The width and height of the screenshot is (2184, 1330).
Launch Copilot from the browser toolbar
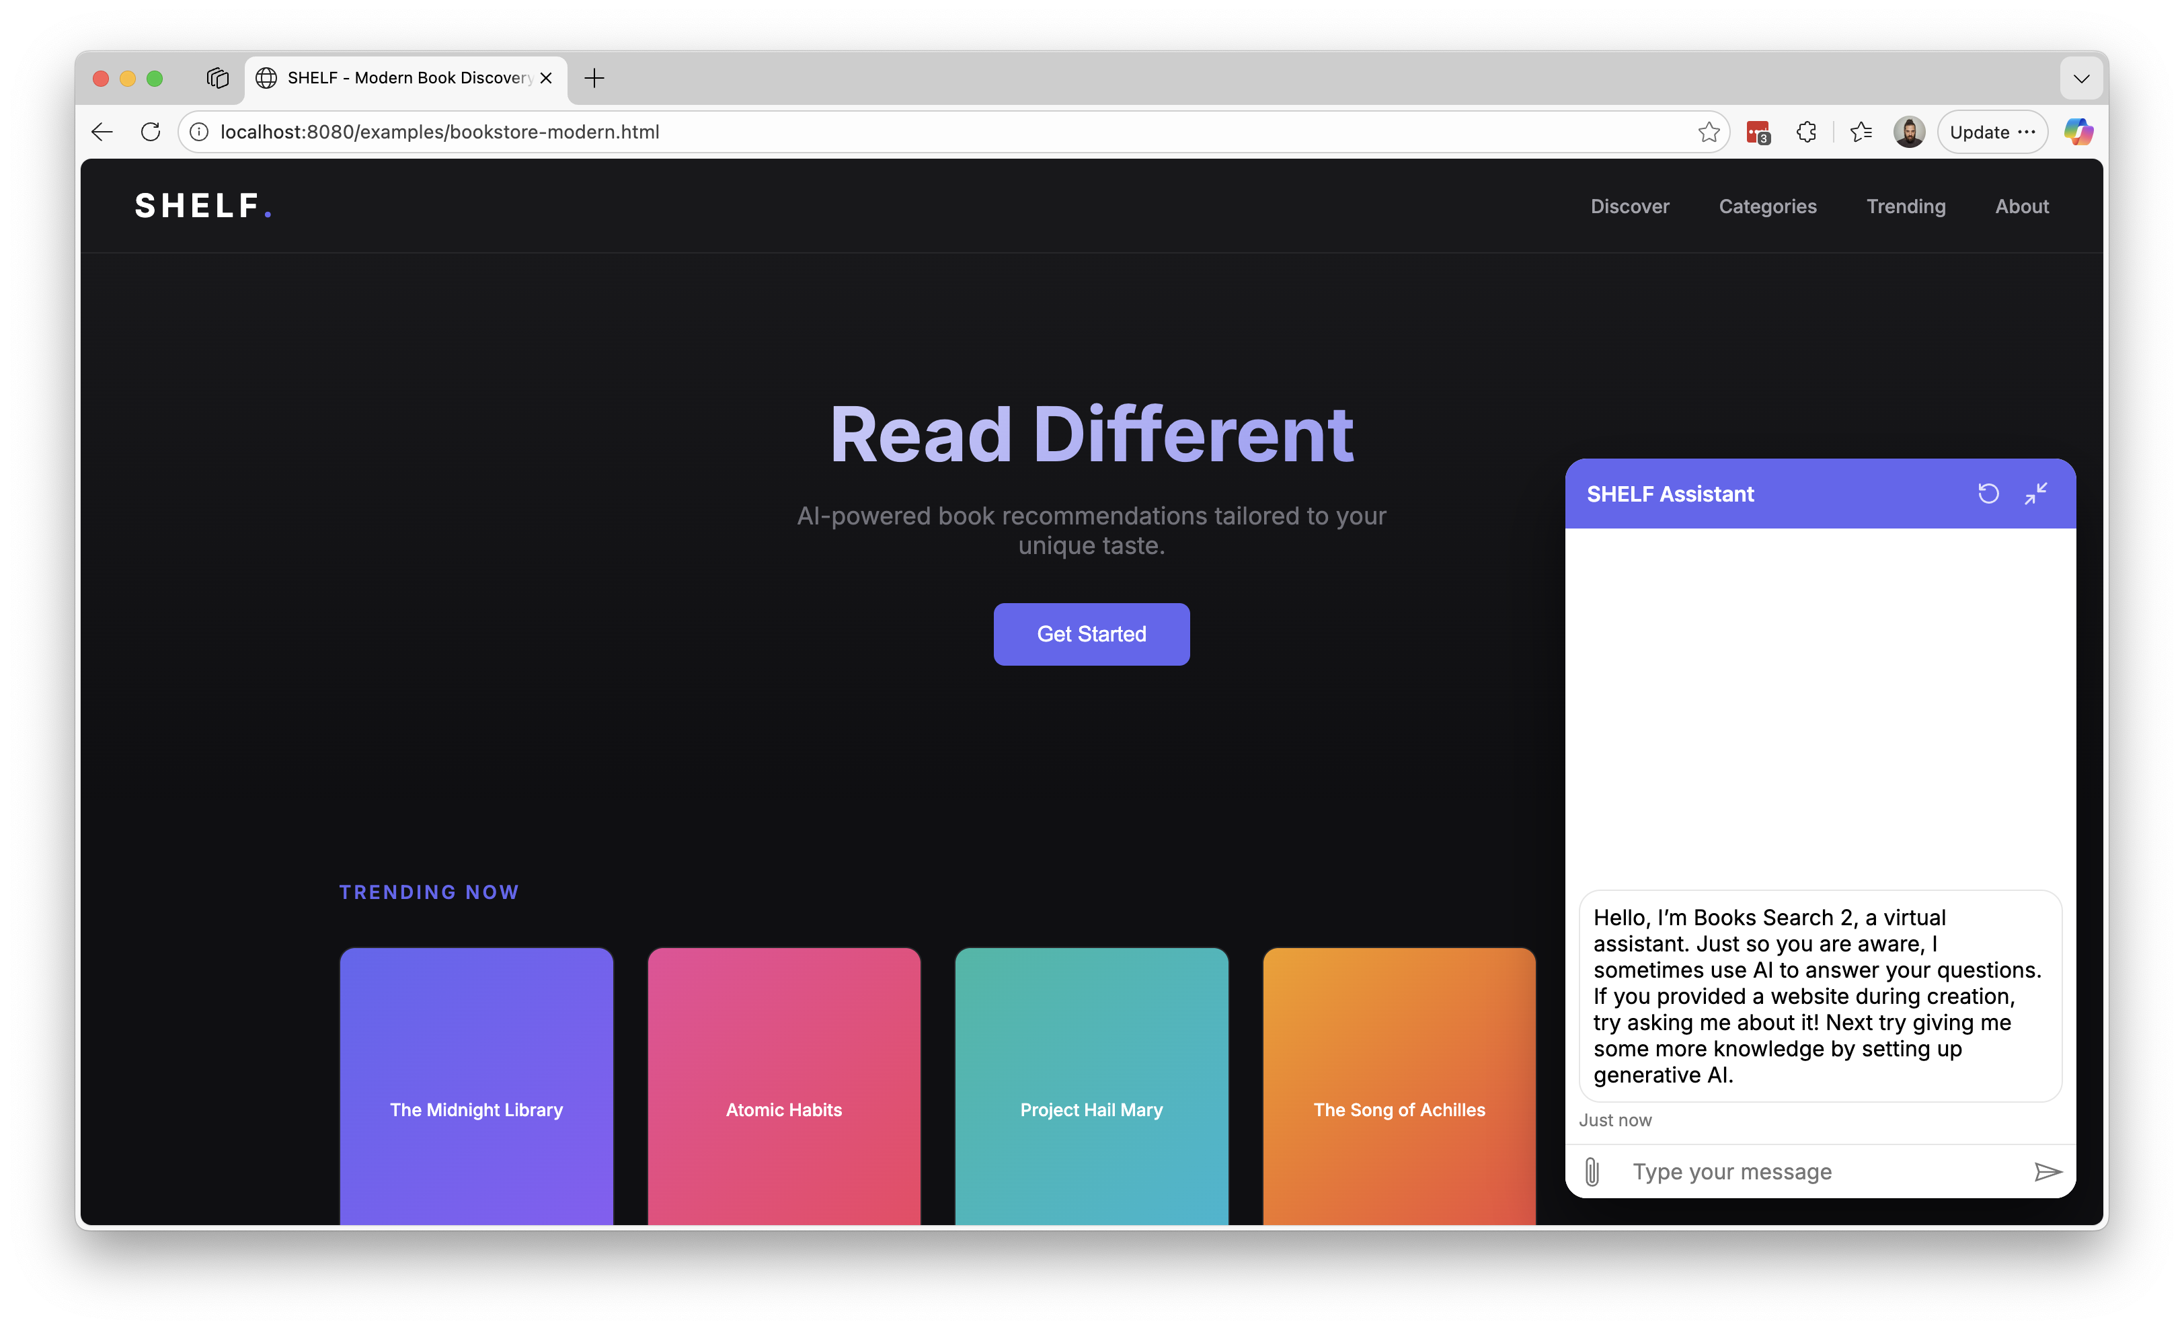[x=2078, y=132]
